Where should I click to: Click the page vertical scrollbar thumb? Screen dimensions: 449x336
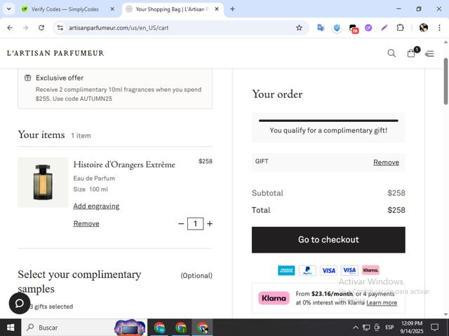tap(446, 81)
